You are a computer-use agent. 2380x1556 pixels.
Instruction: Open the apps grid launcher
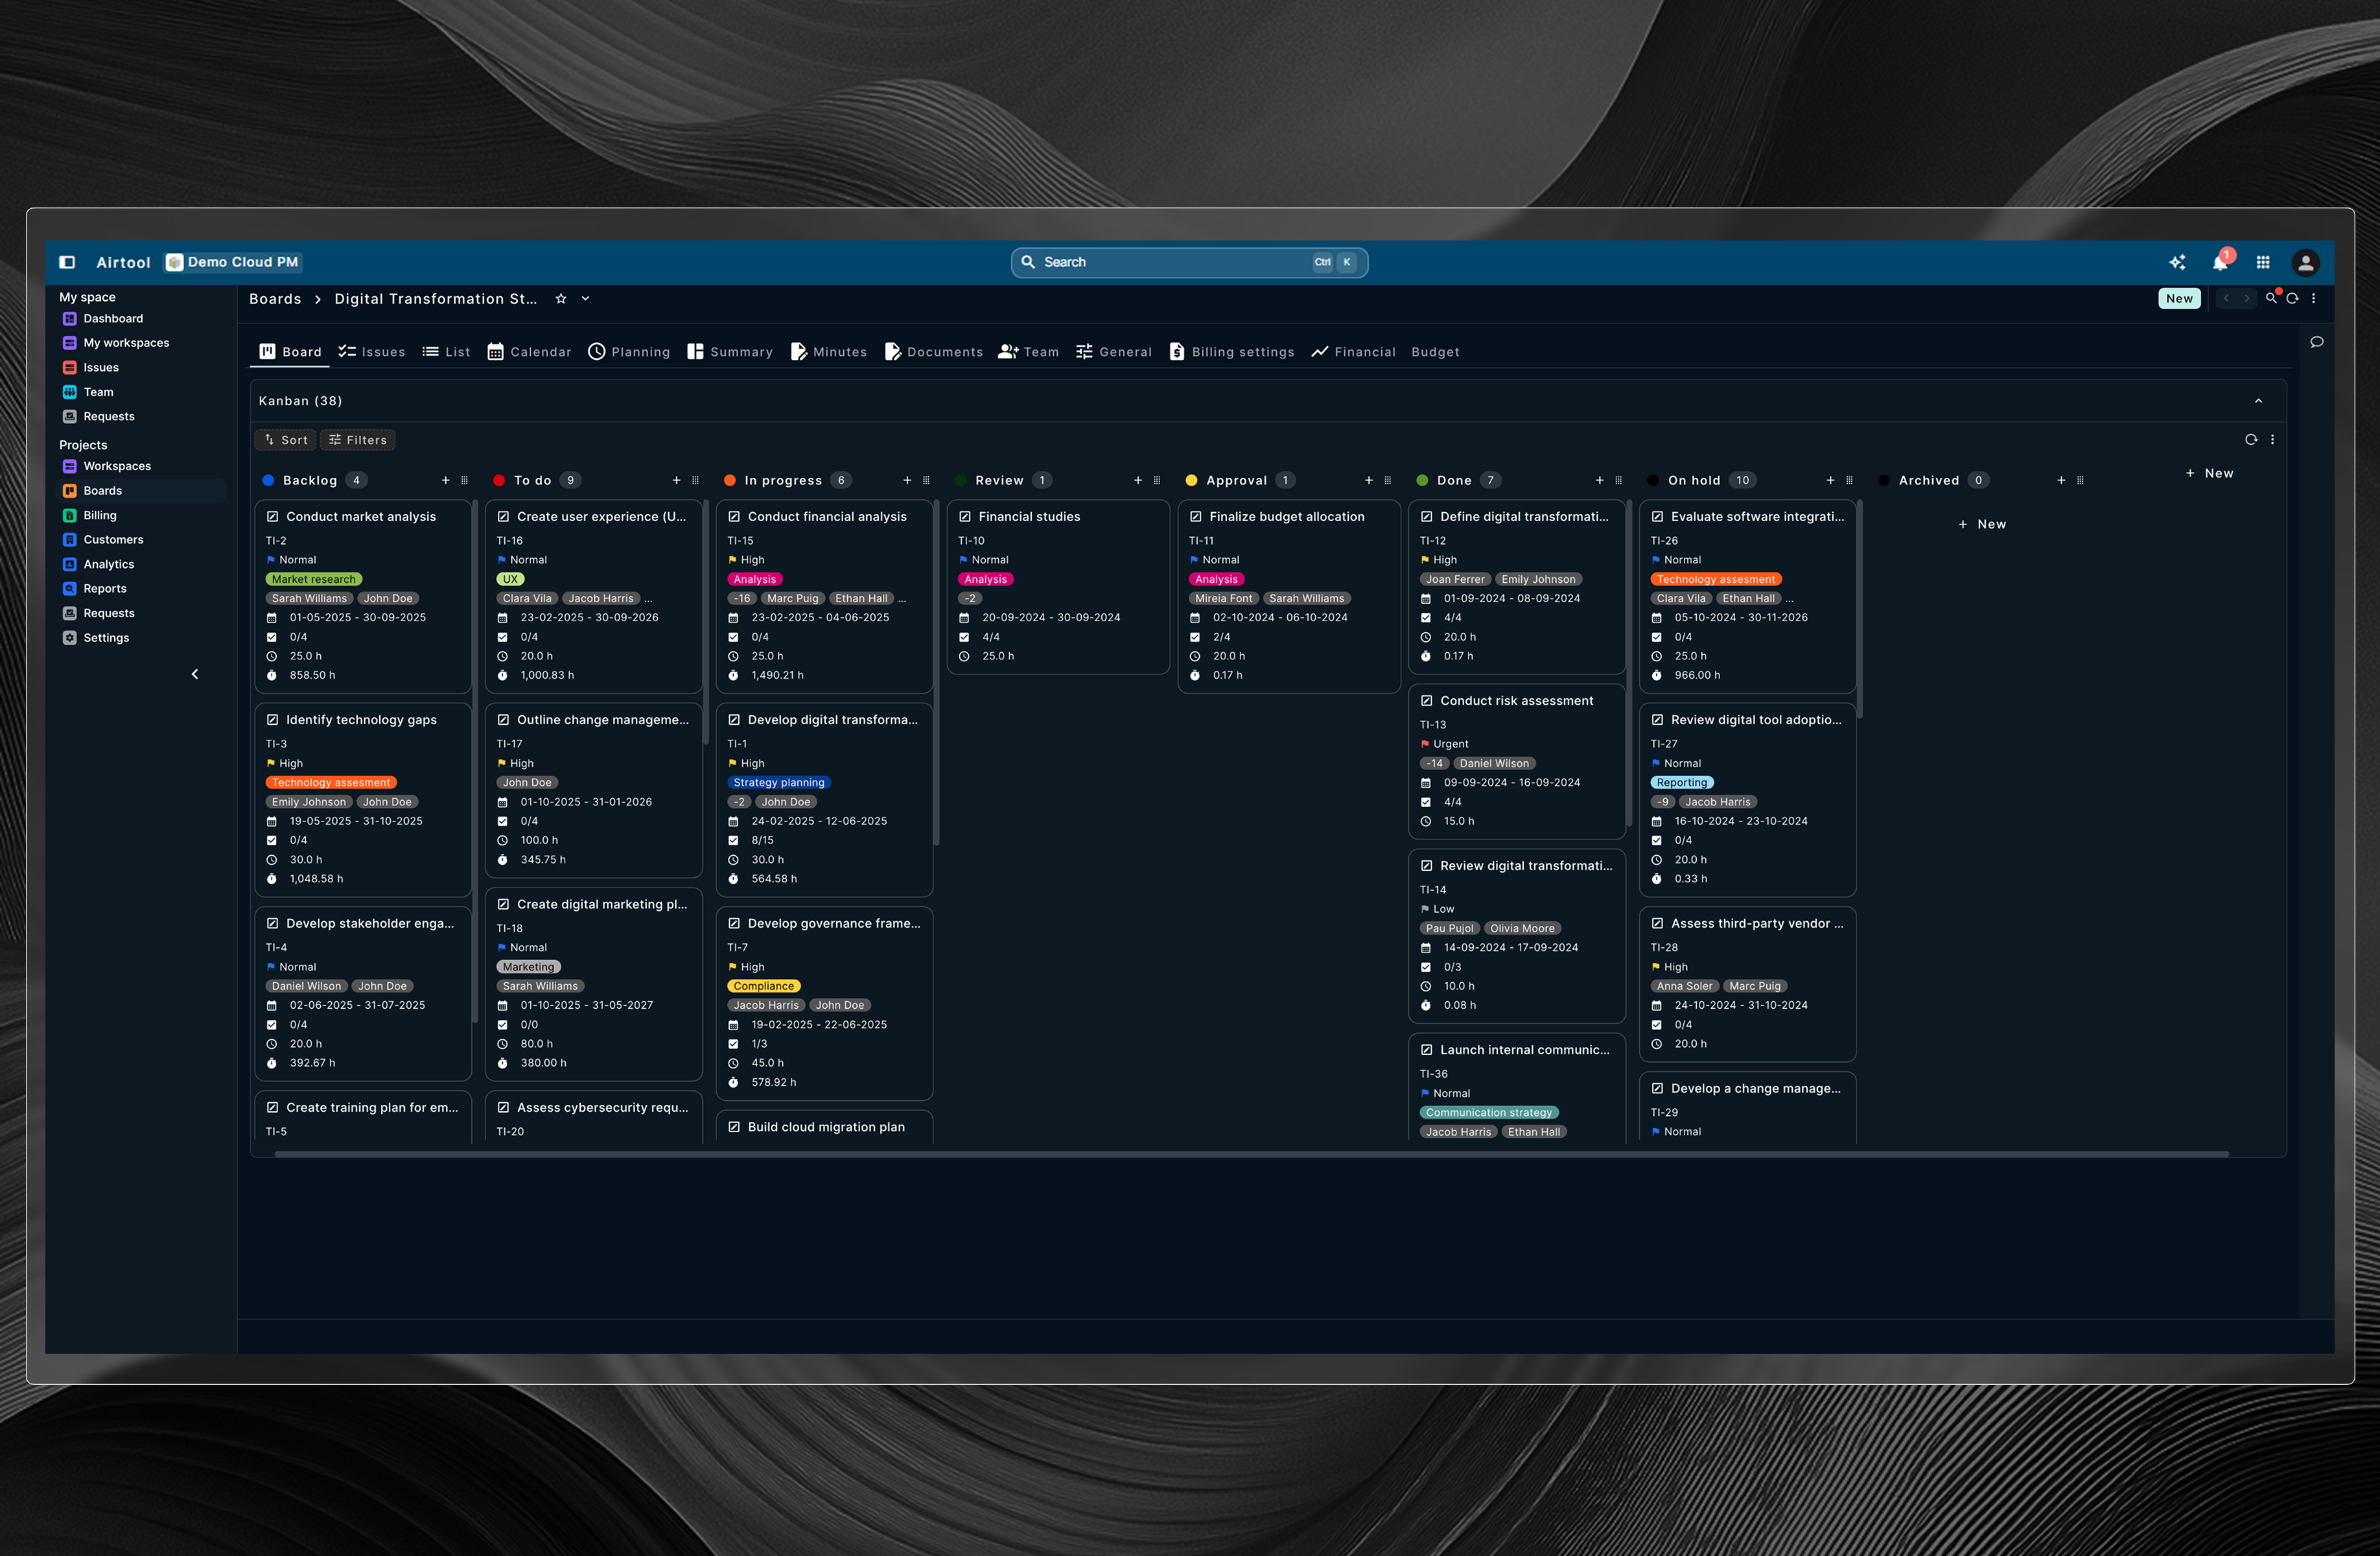2263,262
